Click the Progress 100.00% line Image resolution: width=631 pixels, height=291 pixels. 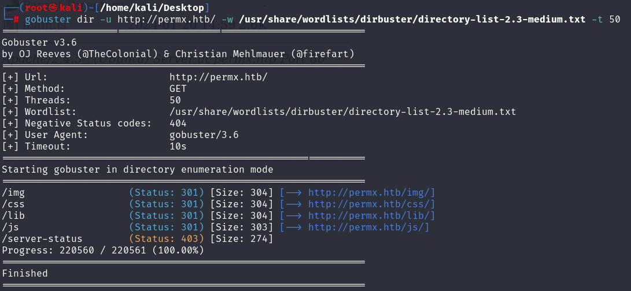[x=103, y=251]
